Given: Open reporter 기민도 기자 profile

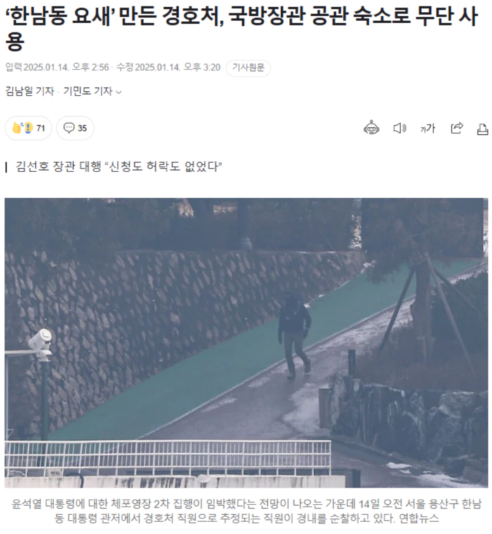Looking at the screenshot, I should click(x=88, y=91).
